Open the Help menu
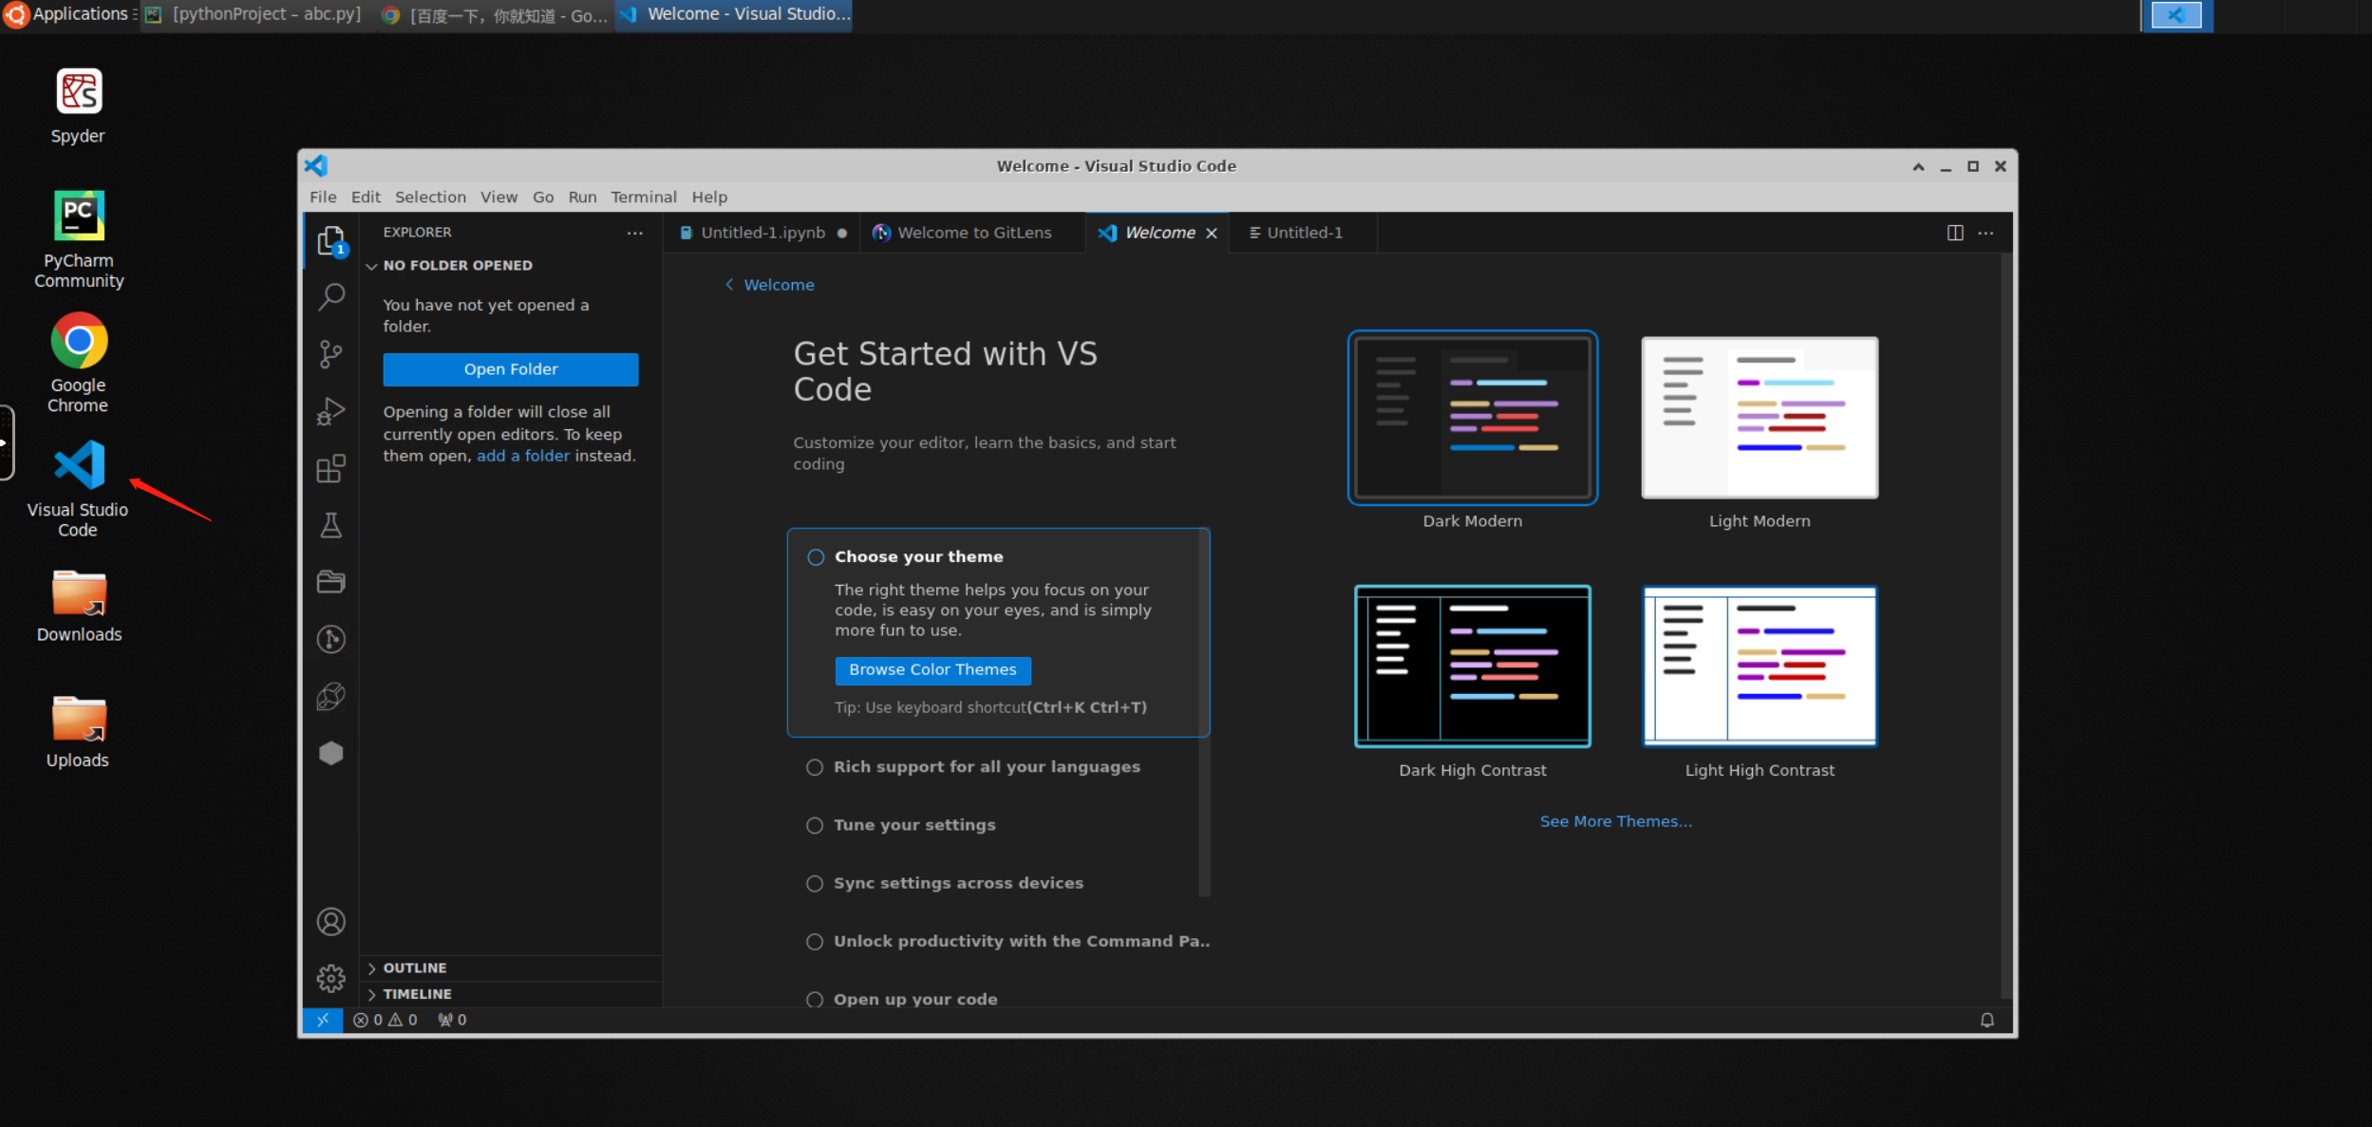Viewport: 2372px width, 1127px height. 709,197
